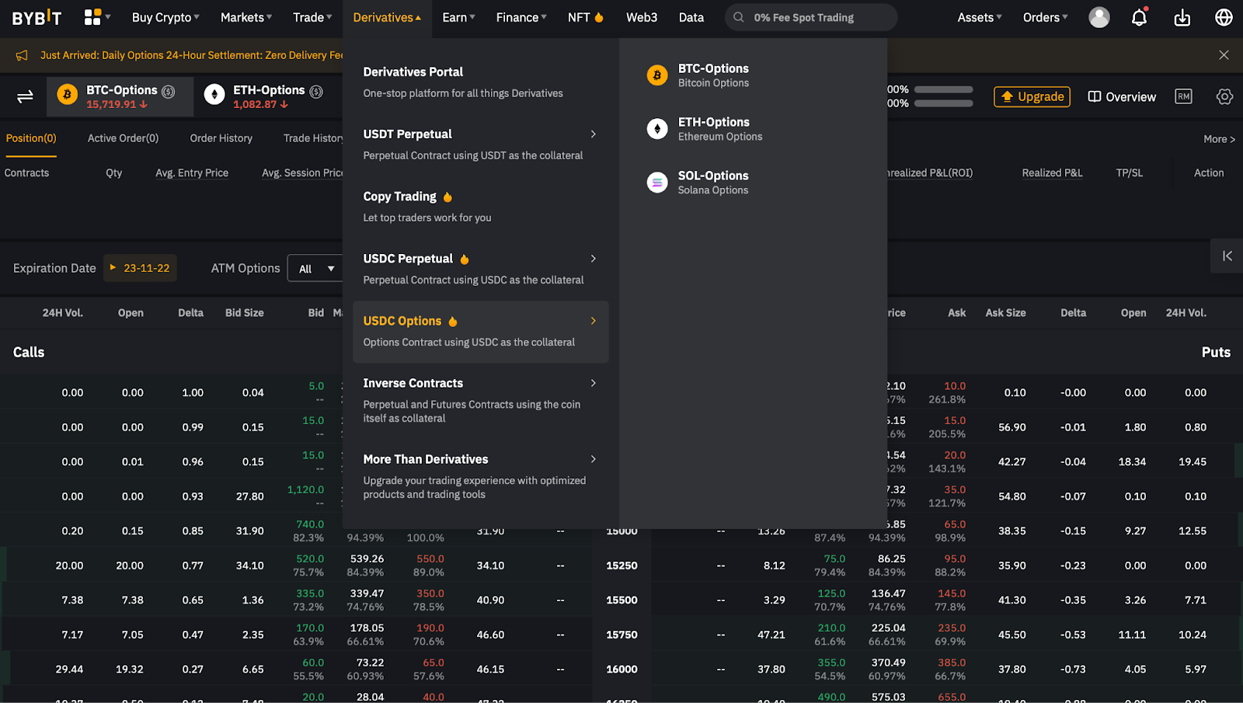The image size is (1243, 703).
Task: Select USDC Perpetual menu entry
Action: point(480,269)
